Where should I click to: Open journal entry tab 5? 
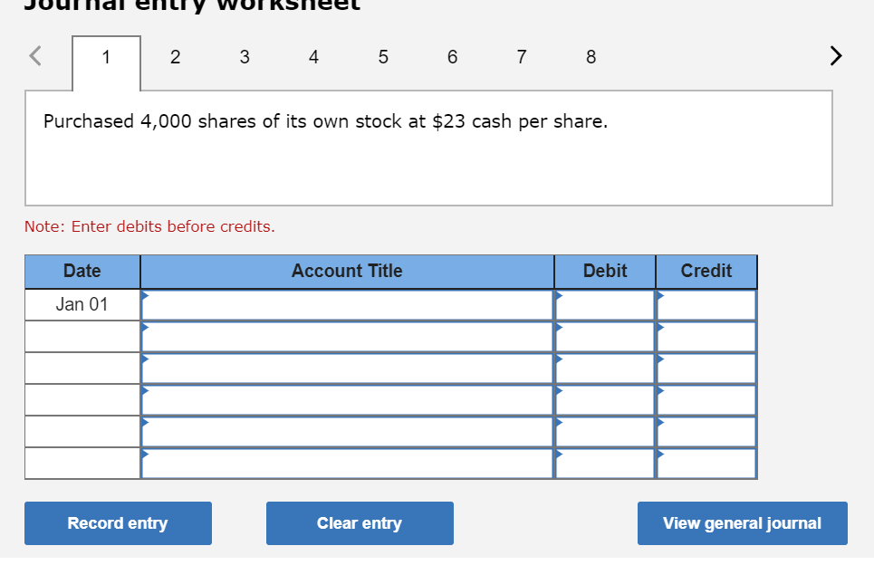tap(383, 56)
